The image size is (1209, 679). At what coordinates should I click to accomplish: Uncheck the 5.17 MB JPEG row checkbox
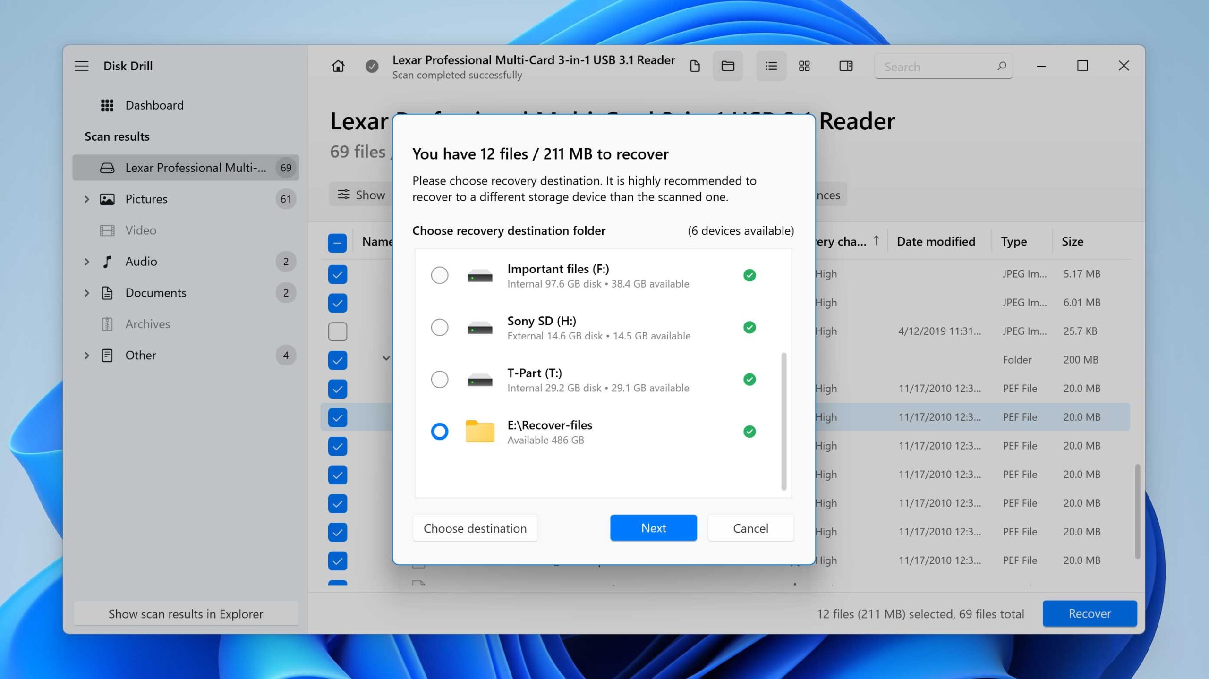tap(337, 274)
